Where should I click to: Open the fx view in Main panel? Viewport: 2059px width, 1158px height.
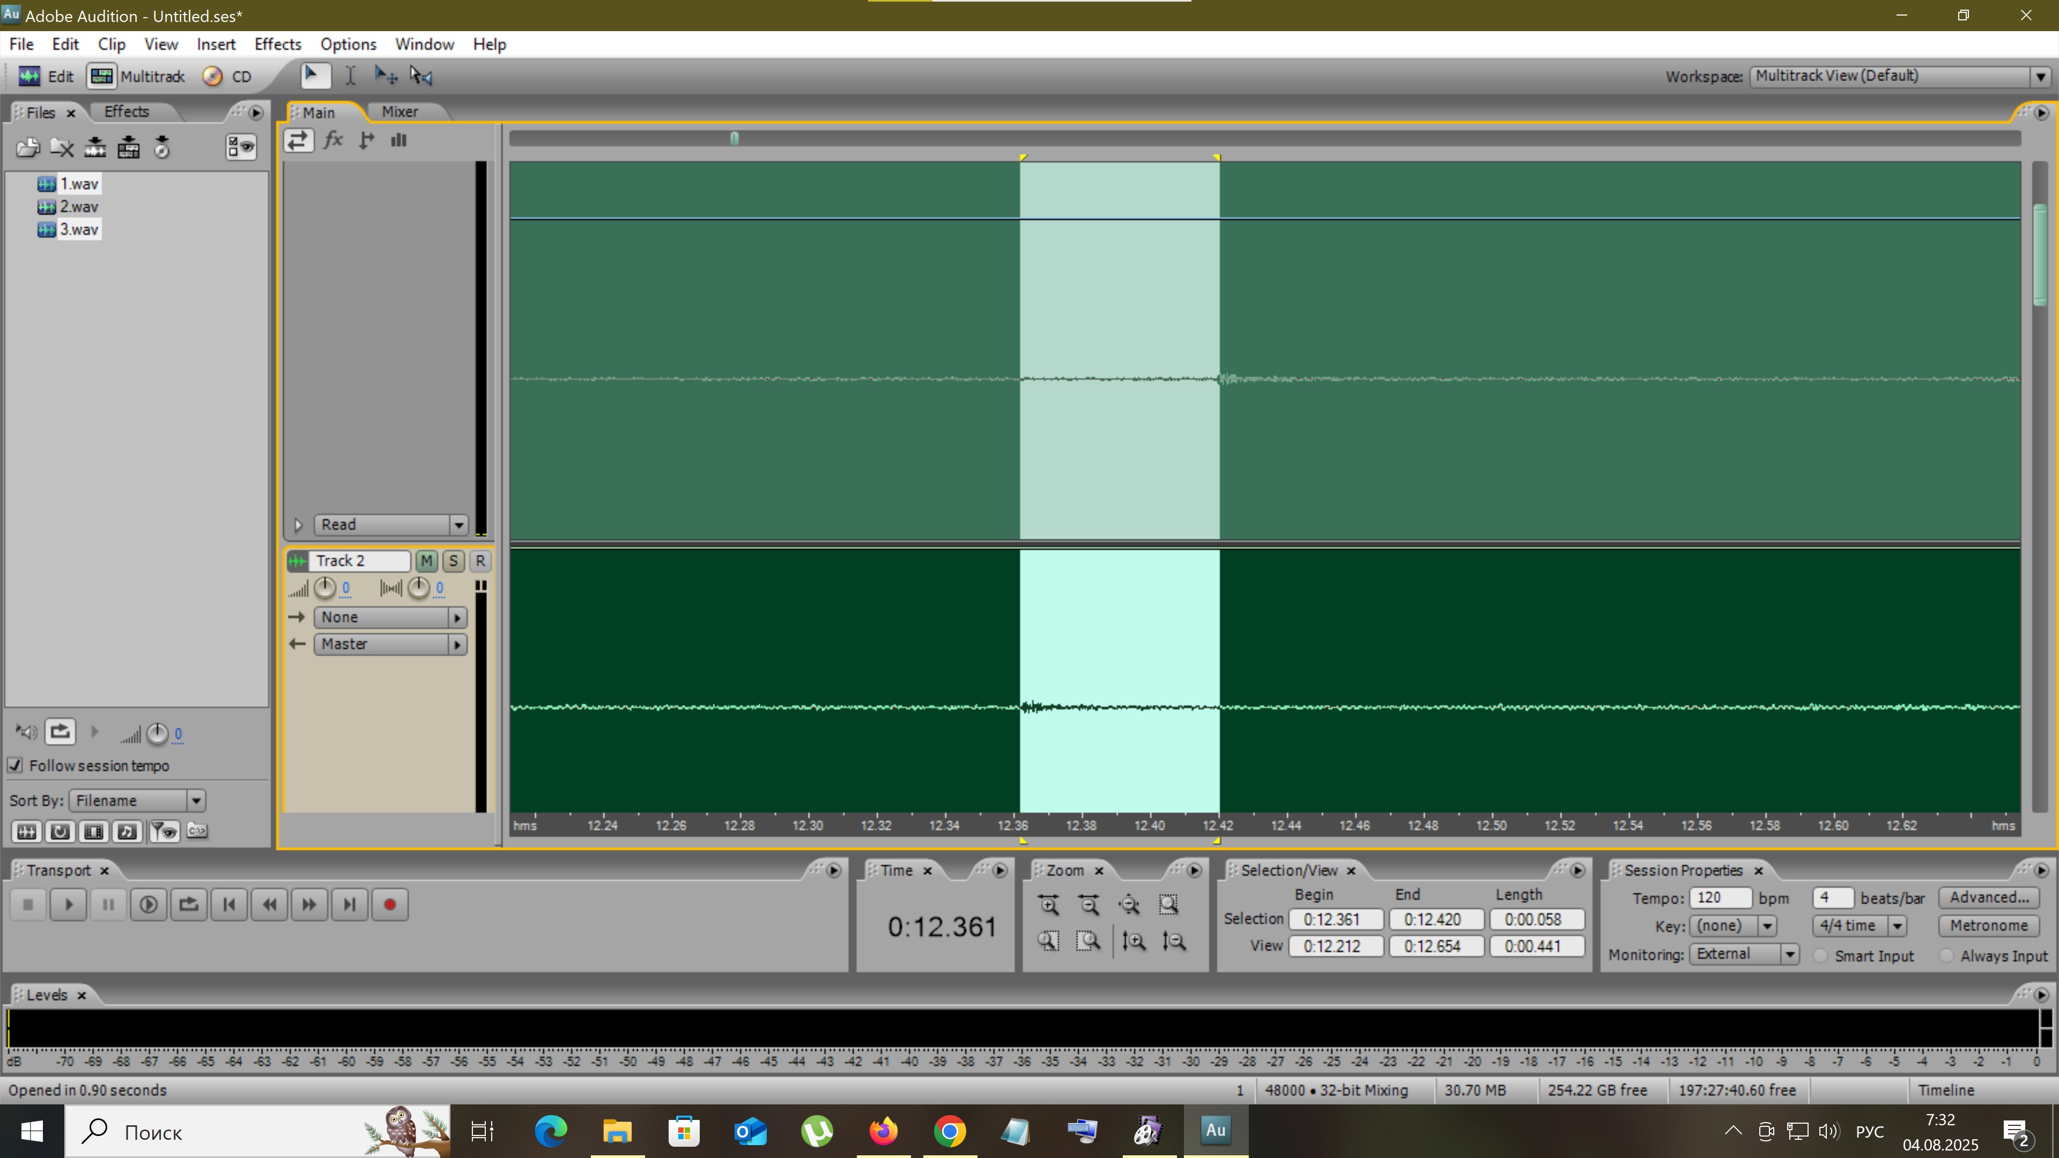click(332, 140)
